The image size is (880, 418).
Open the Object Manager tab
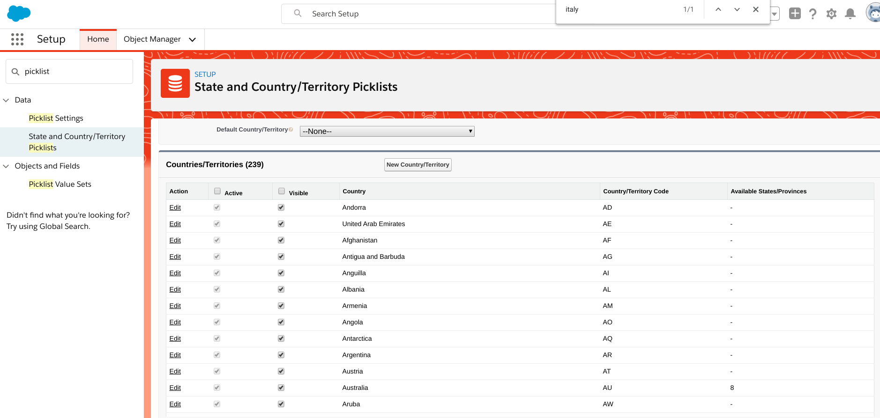point(152,39)
